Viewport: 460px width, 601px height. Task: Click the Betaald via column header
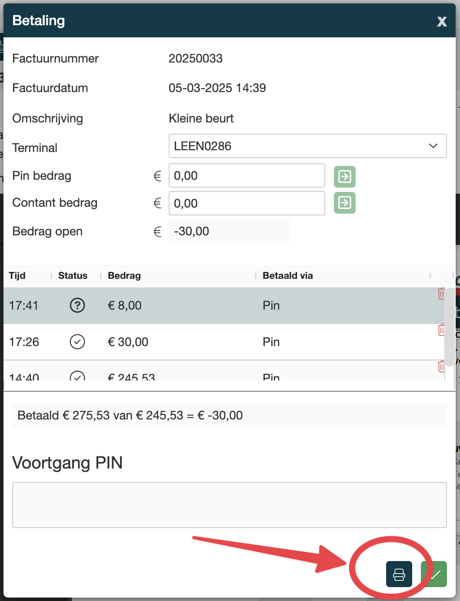pos(287,276)
